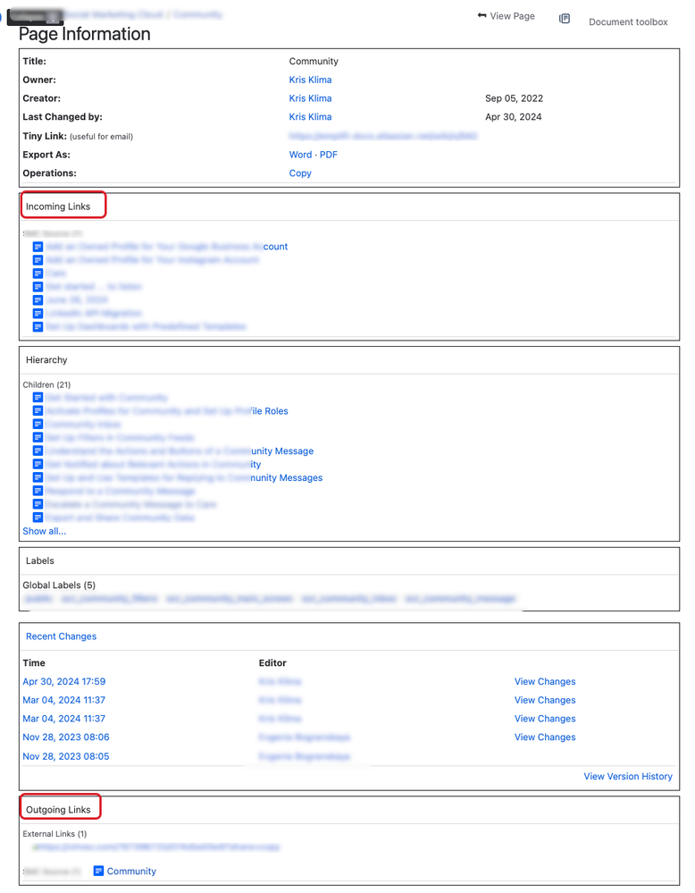The image size is (695, 893).
Task: Open View Version History
Action: click(628, 776)
